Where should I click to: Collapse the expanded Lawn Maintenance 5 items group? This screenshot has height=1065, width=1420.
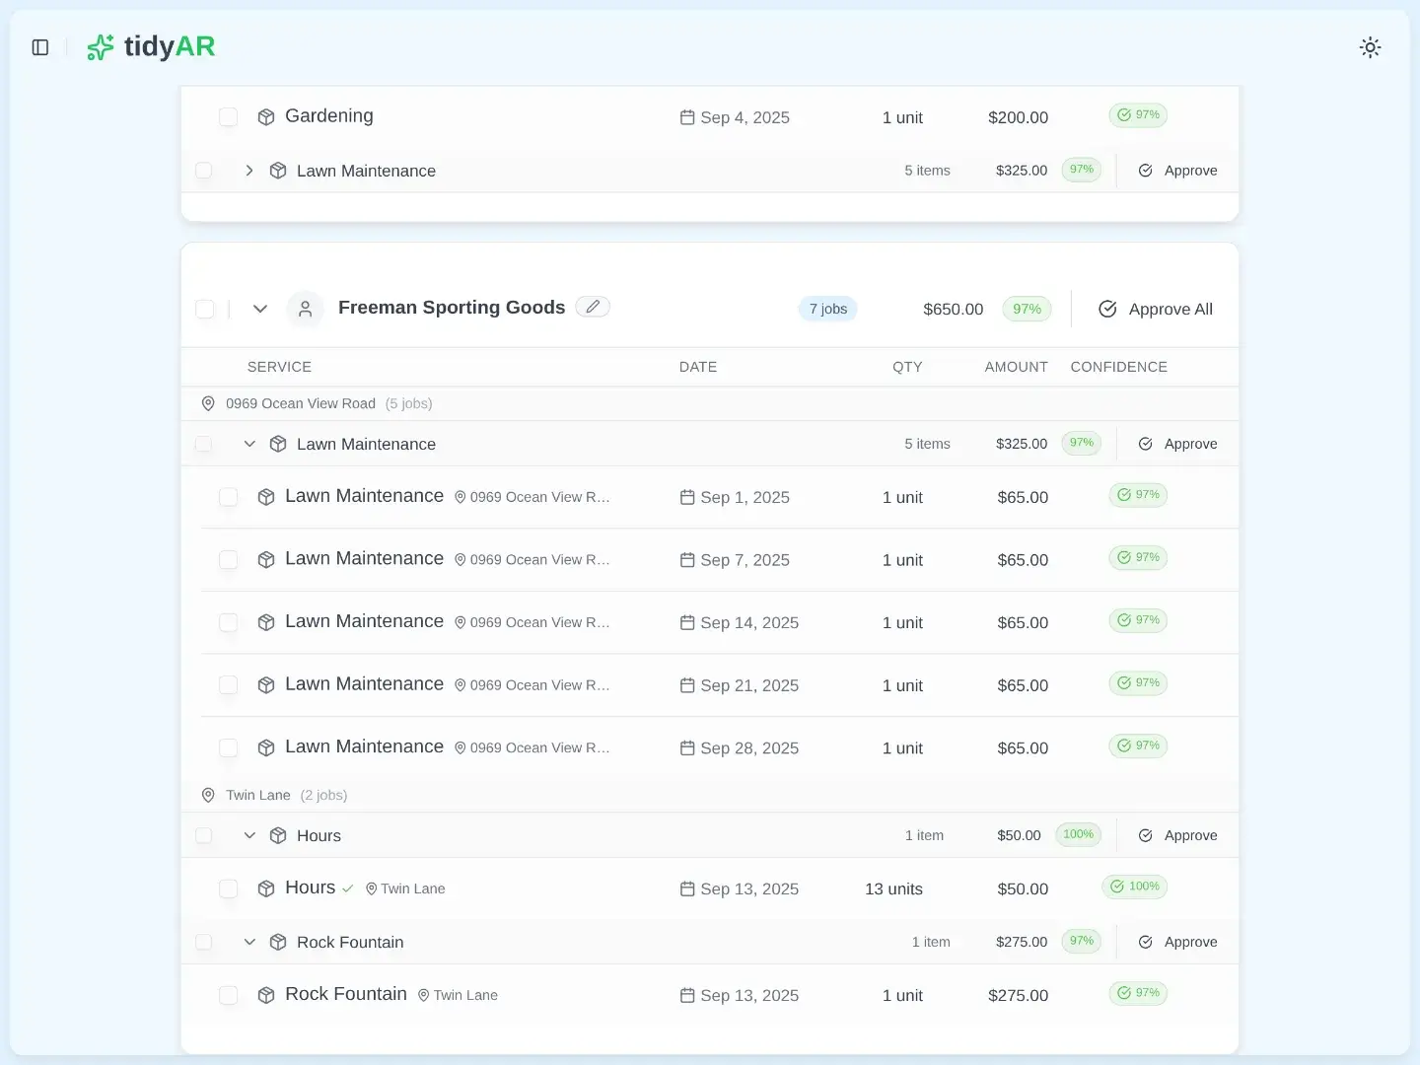click(x=249, y=444)
